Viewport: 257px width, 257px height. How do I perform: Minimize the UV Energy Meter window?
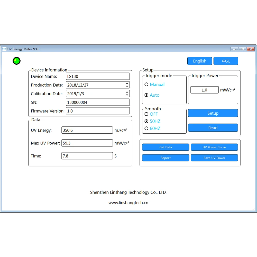tap(234, 49)
